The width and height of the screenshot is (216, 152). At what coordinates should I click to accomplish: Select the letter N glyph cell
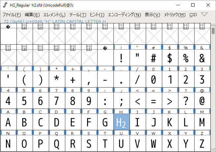[8, 143]
